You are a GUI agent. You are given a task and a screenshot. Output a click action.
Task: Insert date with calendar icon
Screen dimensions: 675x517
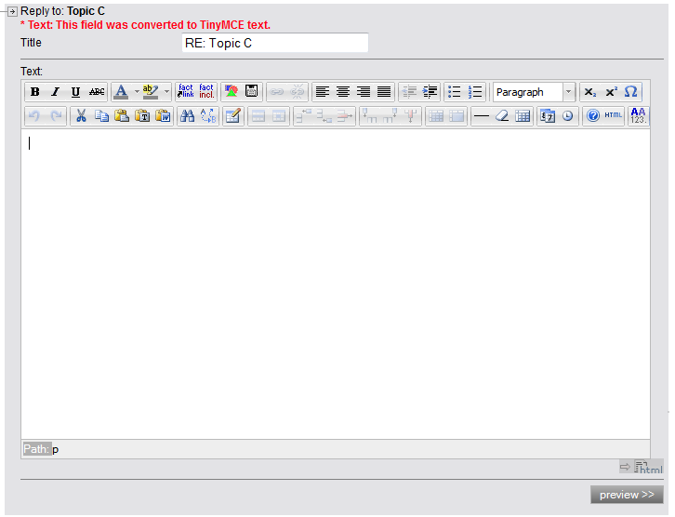(548, 116)
